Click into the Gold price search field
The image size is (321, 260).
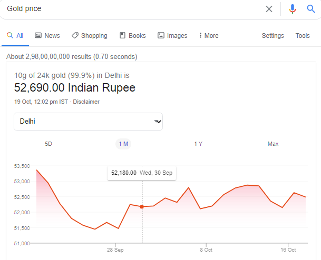coord(131,9)
